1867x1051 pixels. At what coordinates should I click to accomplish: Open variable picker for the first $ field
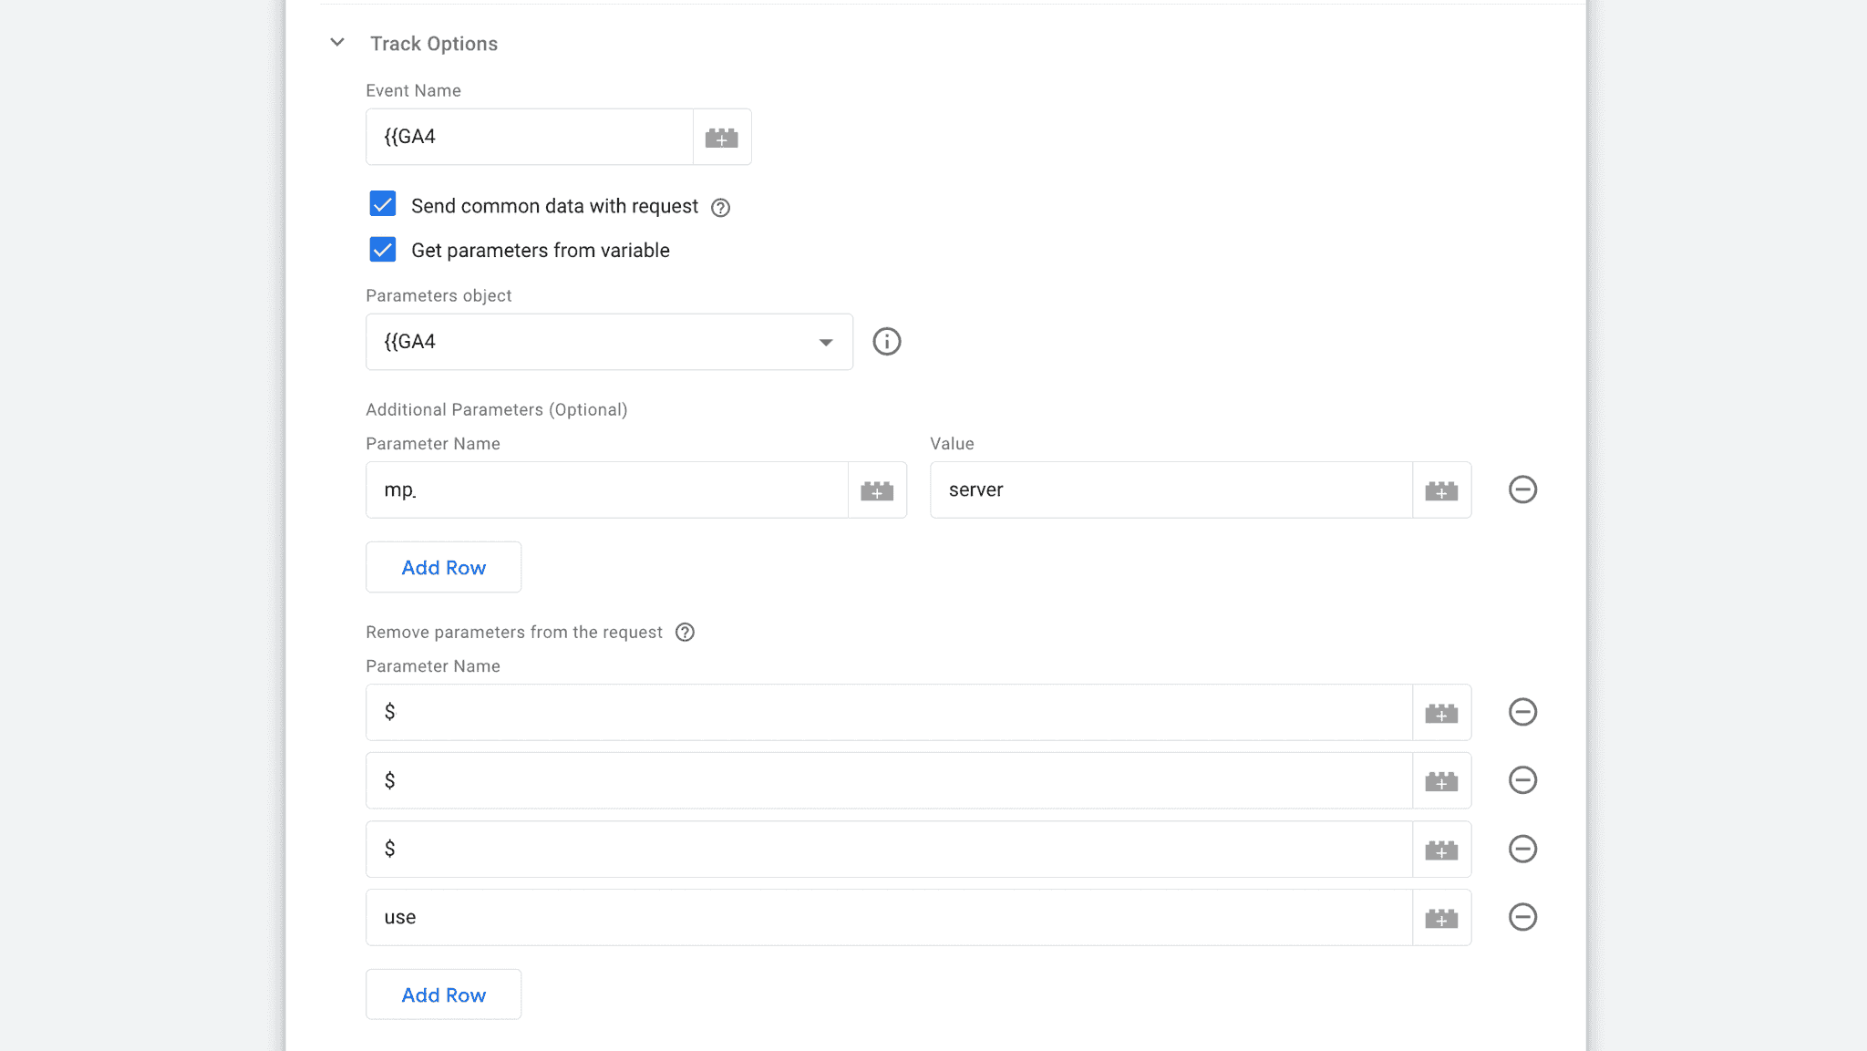tap(1441, 712)
